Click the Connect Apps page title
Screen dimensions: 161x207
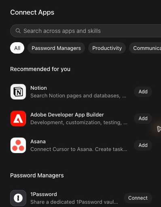[32, 13]
